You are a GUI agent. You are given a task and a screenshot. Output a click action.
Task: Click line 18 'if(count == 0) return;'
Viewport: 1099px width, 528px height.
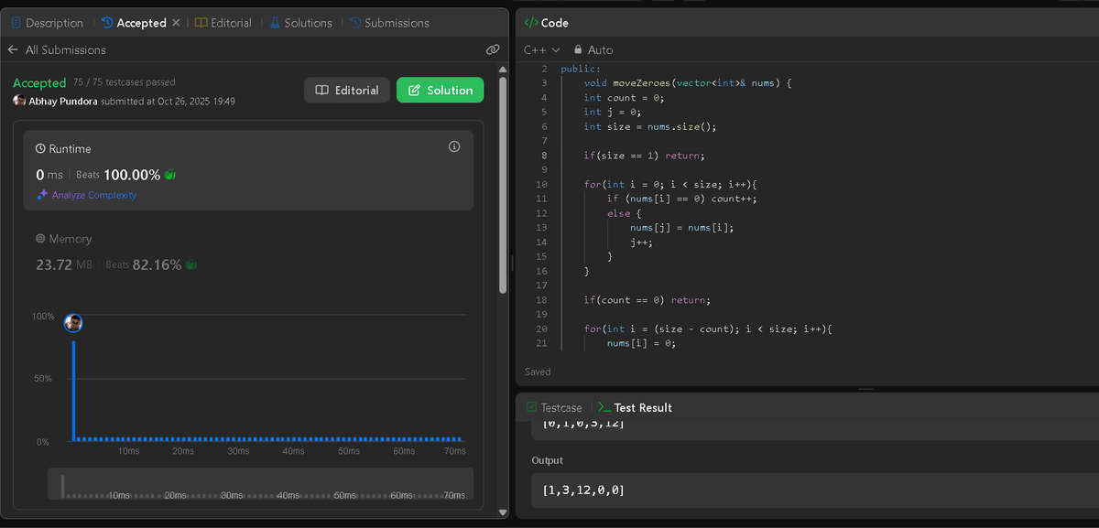point(647,300)
